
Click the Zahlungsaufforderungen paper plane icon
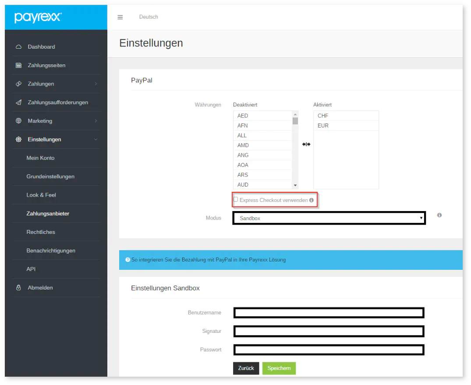[18, 102]
